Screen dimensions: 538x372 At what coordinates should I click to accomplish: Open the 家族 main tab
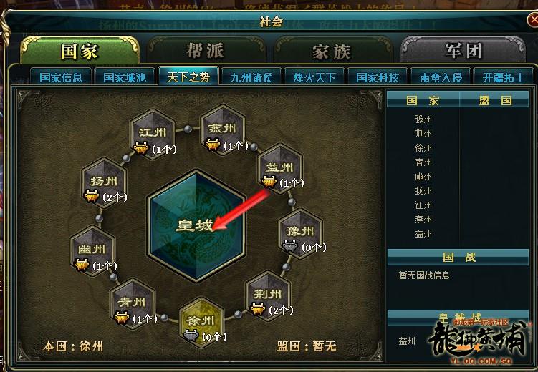coord(332,51)
